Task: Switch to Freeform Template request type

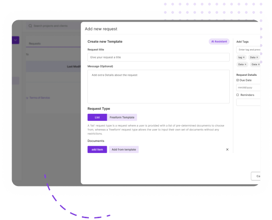Action: [122, 118]
